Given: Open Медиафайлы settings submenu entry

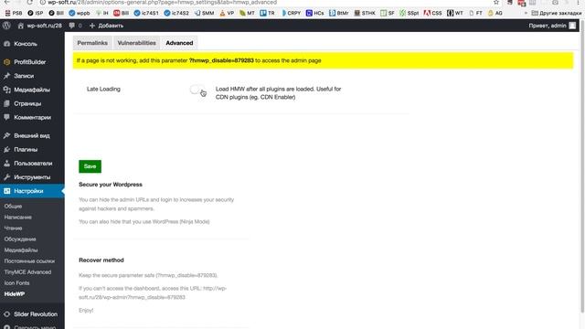Looking at the screenshot, I should [21, 249].
